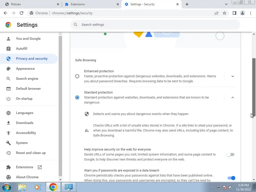The height and width of the screenshot is (192, 256).
Task: Open the tab search dropdown arrow
Action: click(x=226, y=4)
